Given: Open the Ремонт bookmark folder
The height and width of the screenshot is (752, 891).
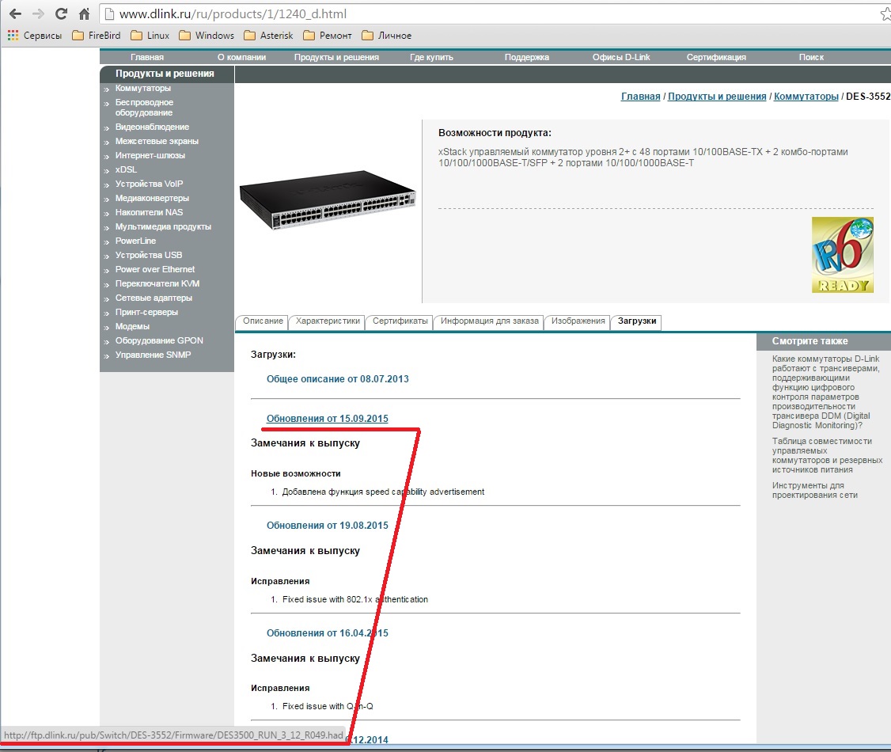Looking at the screenshot, I should pos(328,36).
